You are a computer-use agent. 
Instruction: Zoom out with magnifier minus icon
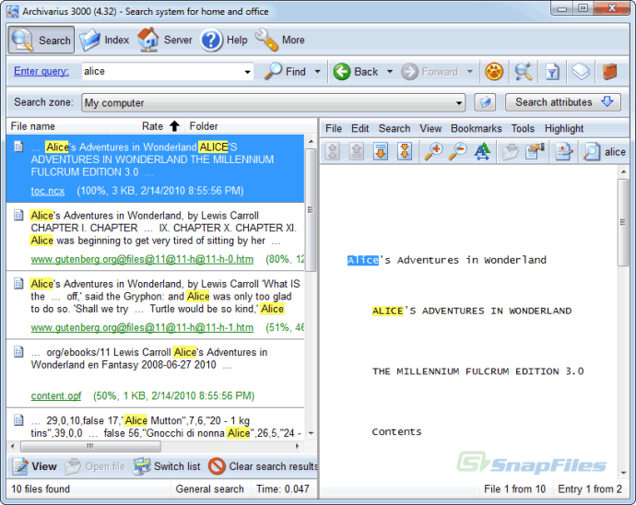point(458,152)
